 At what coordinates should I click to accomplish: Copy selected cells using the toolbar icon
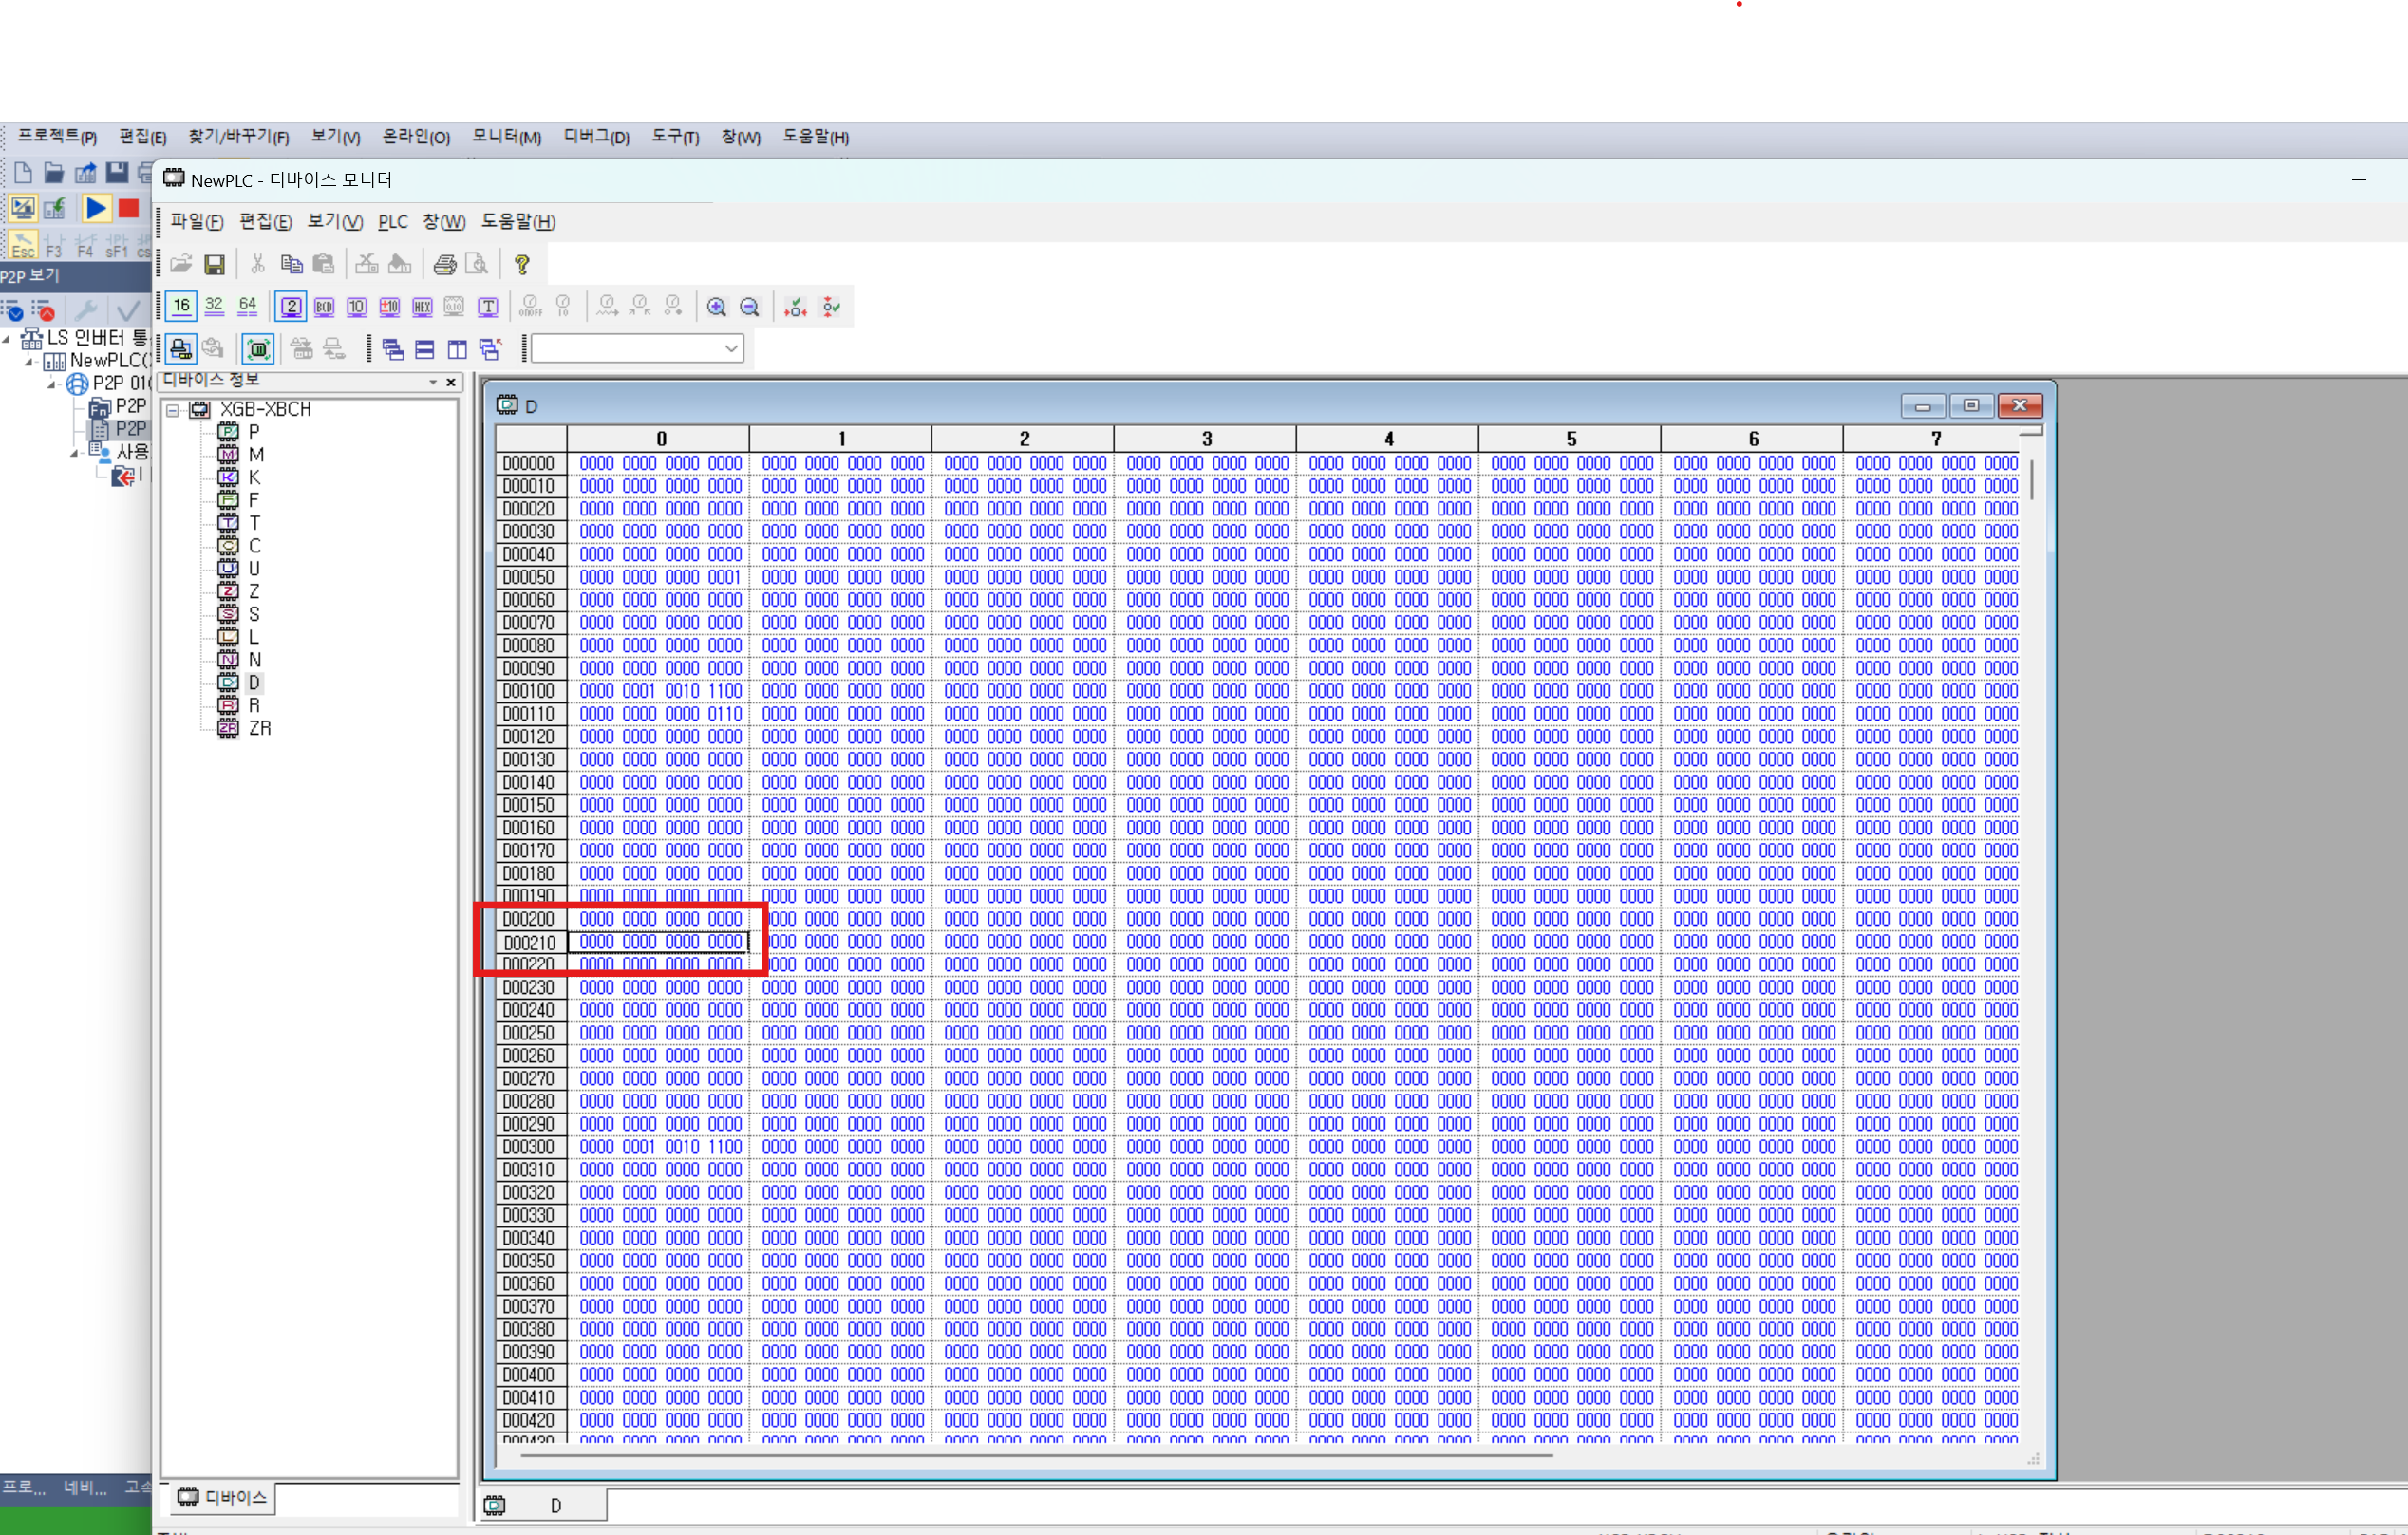pos(291,263)
